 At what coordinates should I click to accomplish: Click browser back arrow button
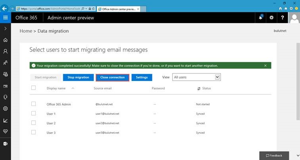(4, 9)
